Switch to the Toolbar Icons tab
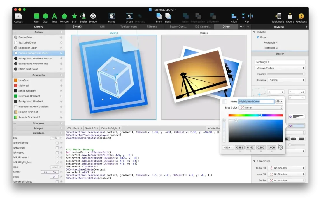Screen dimensions: 321x201 click(x=129, y=27)
